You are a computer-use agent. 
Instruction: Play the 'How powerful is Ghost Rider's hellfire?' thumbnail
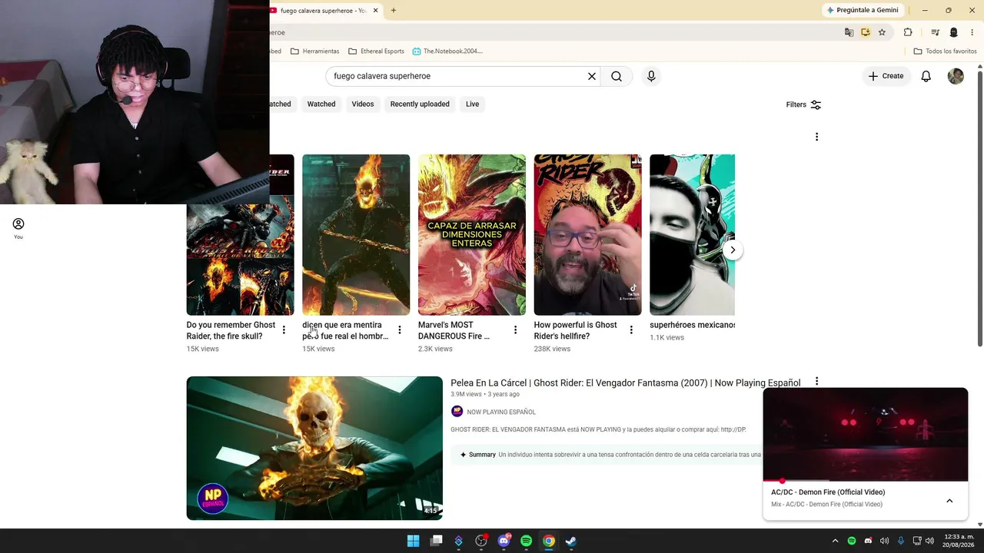[587, 235]
